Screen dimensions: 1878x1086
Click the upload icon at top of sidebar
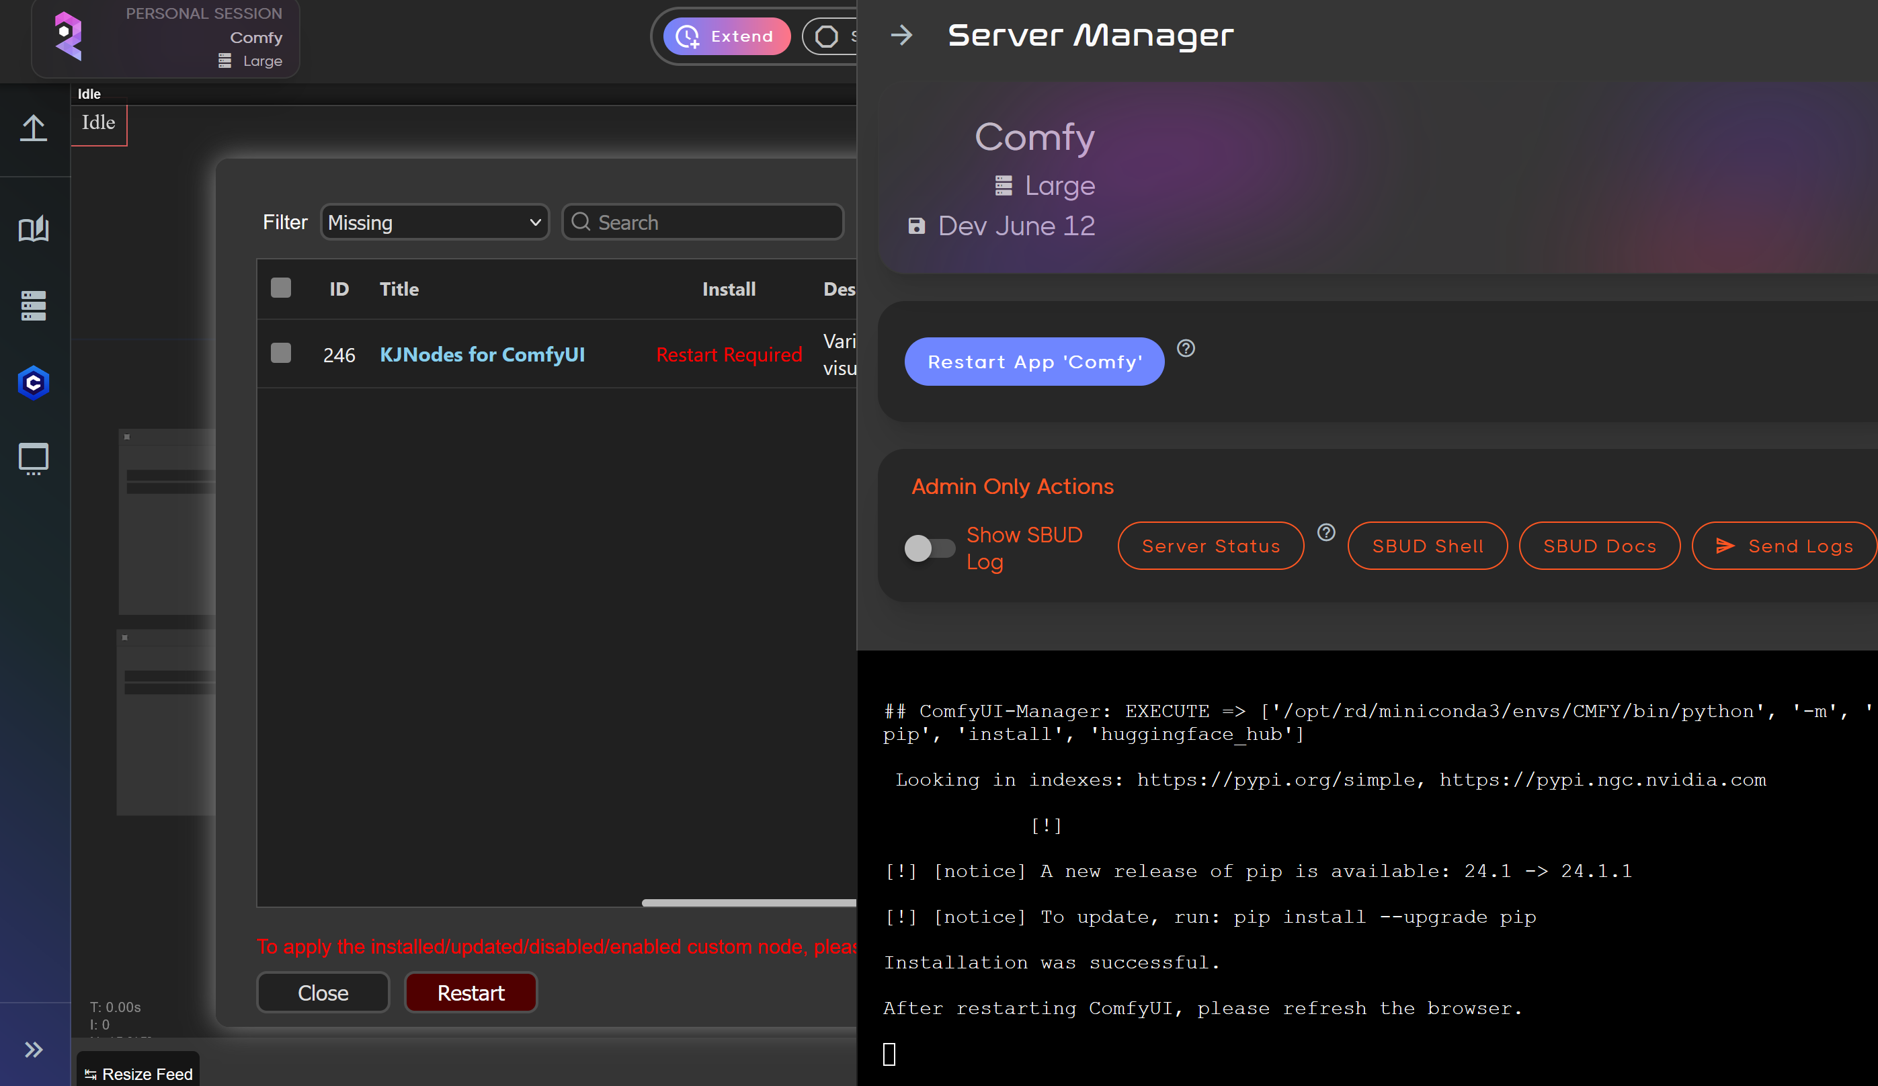point(34,128)
